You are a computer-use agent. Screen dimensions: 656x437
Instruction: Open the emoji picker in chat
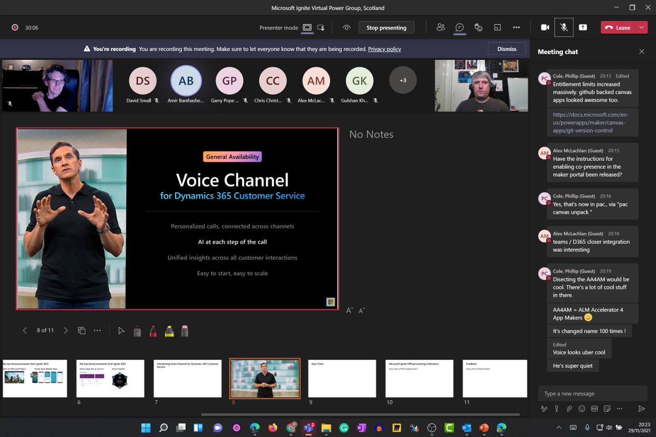pos(582,409)
